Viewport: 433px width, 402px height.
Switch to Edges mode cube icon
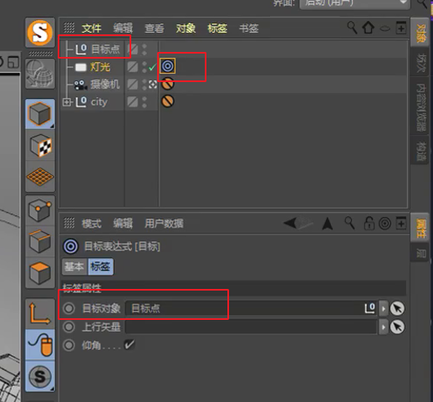pos(40,241)
